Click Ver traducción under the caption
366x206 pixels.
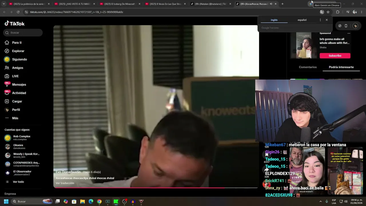(65, 183)
